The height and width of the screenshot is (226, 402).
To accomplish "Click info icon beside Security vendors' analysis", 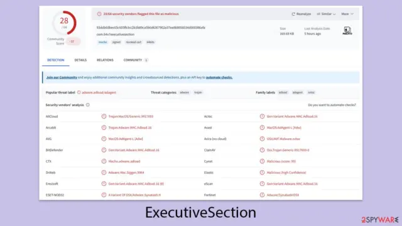I will (88, 105).
